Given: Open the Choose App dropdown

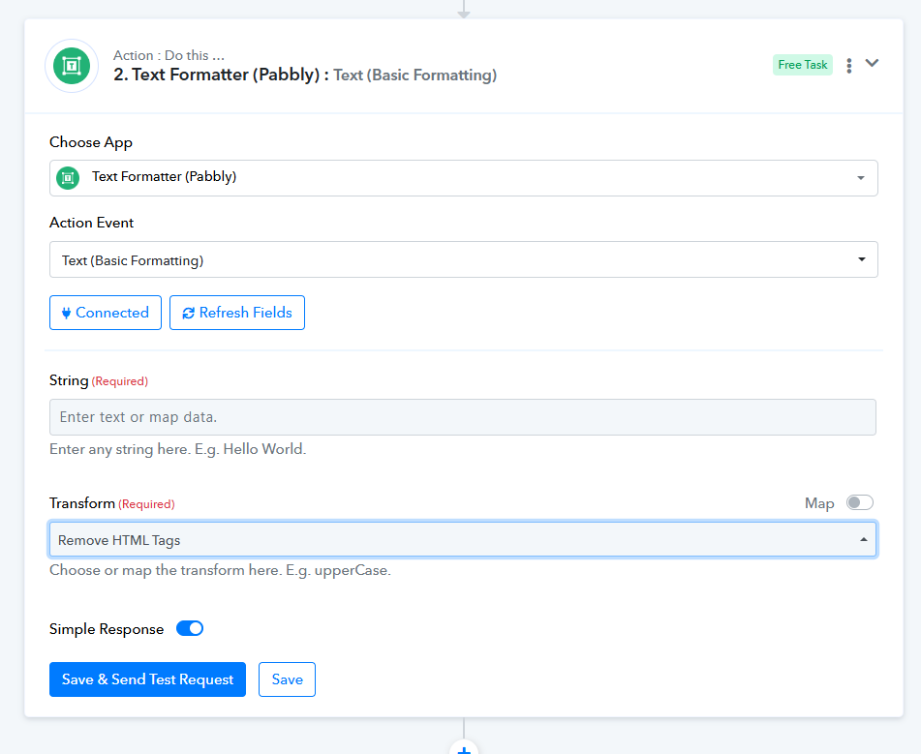Looking at the screenshot, I should tap(464, 177).
